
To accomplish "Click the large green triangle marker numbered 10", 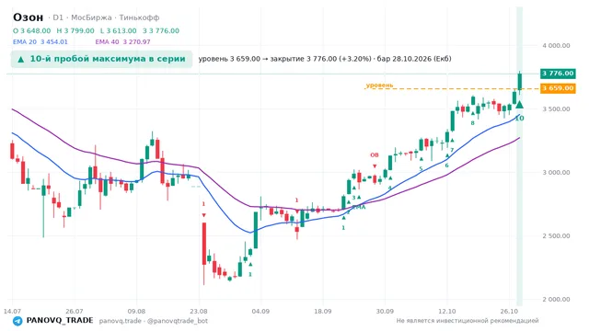I will point(519,105).
